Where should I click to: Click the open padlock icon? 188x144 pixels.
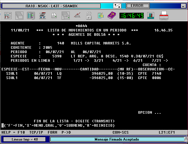pos(89,16)
